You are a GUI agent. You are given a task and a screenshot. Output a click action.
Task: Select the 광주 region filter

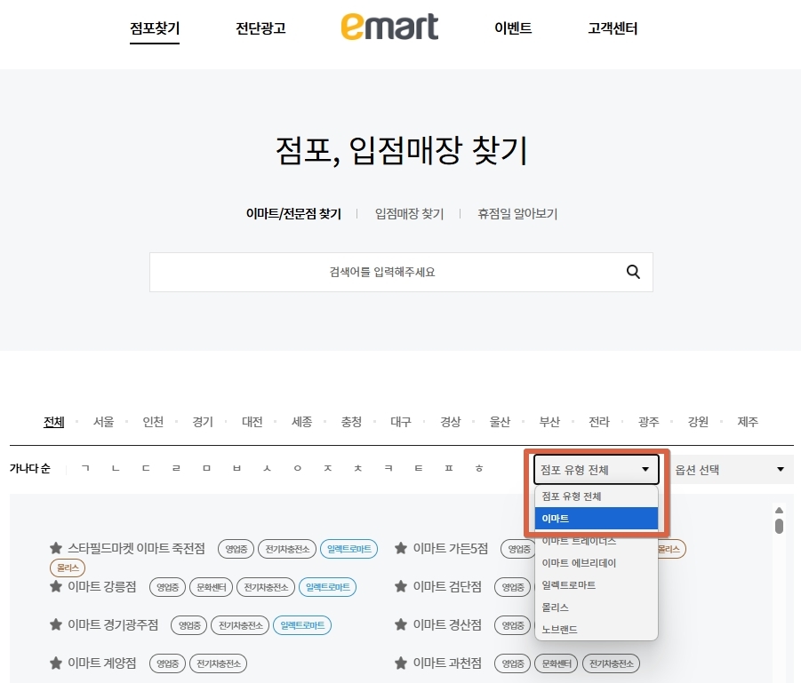(x=648, y=422)
